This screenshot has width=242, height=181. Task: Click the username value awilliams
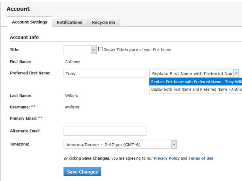(x=72, y=107)
